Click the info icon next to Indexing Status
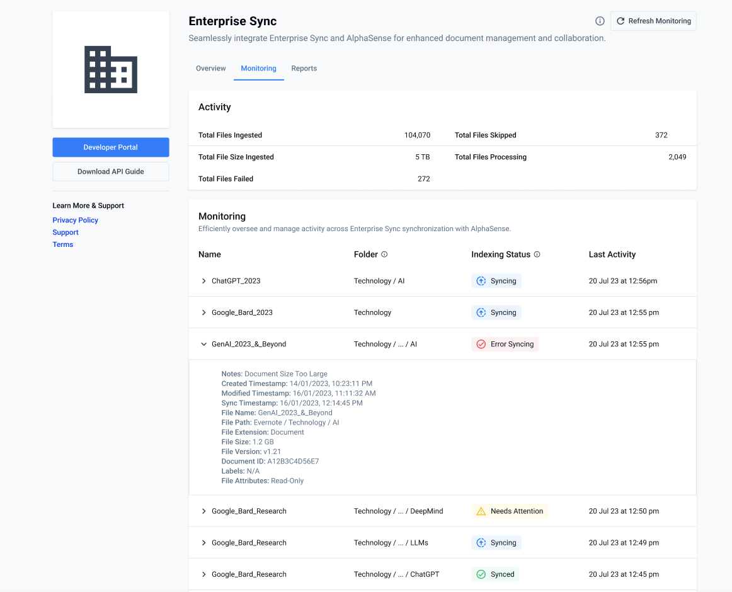Image resolution: width=732 pixels, height=592 pixels. click(x=537, y=254)
